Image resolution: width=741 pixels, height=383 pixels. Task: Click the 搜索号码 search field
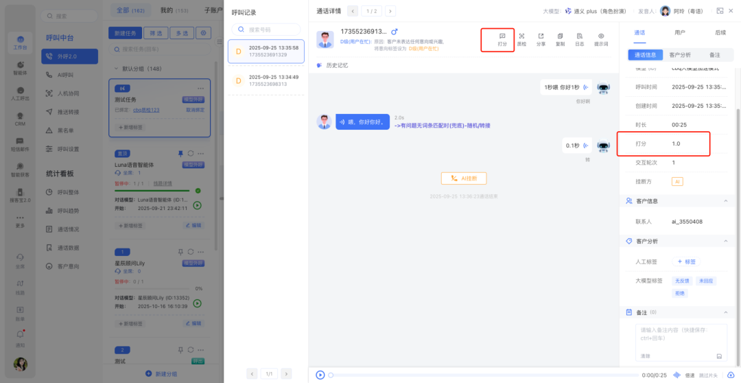click(x=266, y=30)
